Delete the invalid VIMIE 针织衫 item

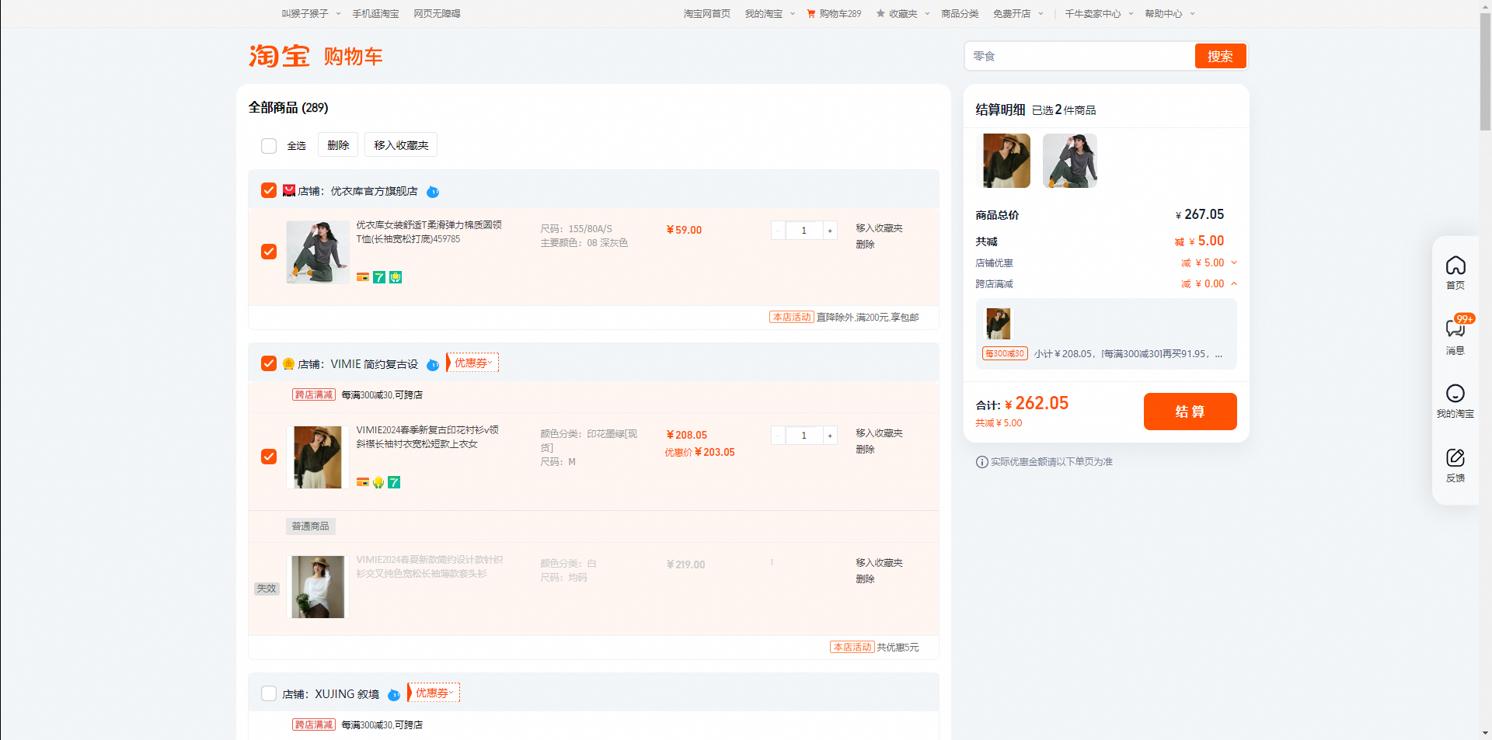coord(865,578)
